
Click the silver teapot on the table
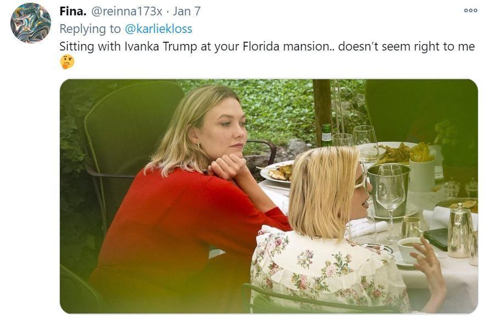461,231
